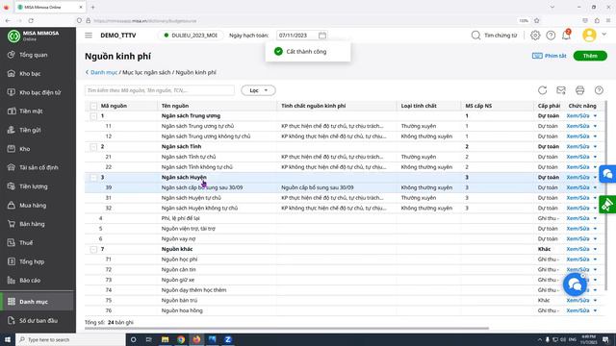Open Báo cáo in the sidebar

[38, 281]
